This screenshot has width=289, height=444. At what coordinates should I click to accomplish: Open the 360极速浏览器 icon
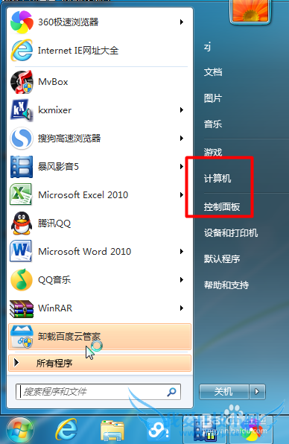22,22
